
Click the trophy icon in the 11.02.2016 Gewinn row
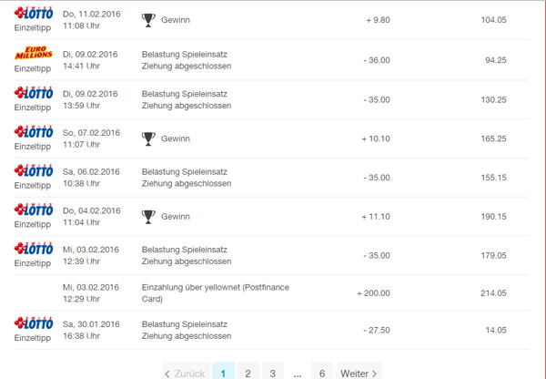(148, 20)
